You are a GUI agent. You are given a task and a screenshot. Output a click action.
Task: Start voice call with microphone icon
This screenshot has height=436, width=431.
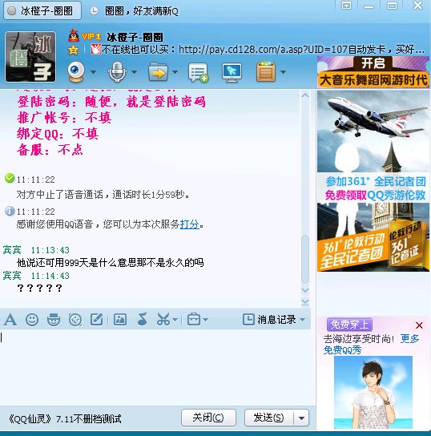point(117,72)
